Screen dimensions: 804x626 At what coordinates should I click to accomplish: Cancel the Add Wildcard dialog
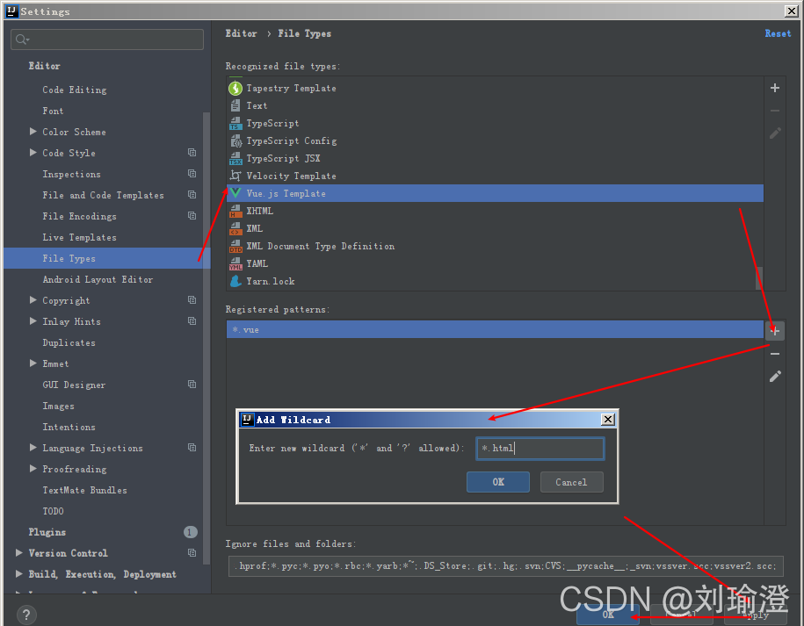coord(571,482)
